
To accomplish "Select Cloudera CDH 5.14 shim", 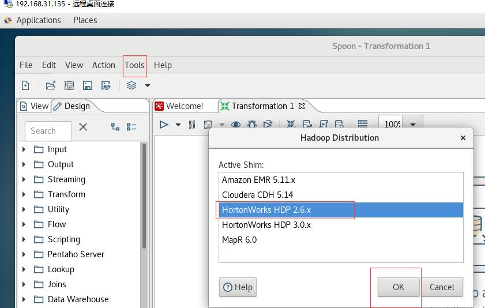I will point(341,195).
